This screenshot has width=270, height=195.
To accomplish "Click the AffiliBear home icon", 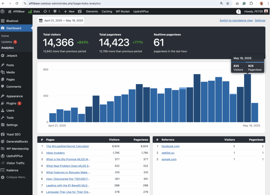I will coord(10,12).
